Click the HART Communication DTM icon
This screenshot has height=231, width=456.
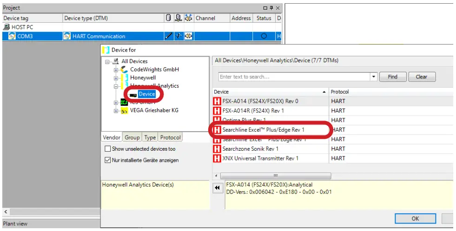67,36
